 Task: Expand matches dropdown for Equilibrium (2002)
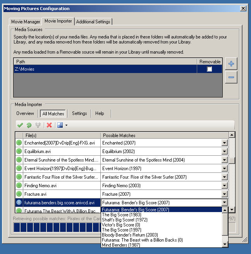pos(224,151)
